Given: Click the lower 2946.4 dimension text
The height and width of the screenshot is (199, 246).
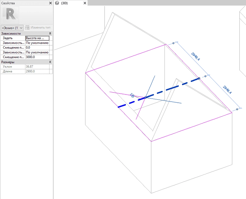Looking at the screenshot, I should pyautogui.click(x=227, y=90).
